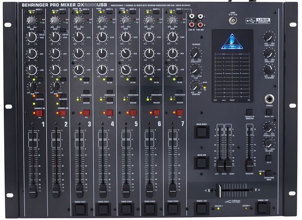302x220 pixels.
Task: Click the Main Right fader cap
Action: 228,165
